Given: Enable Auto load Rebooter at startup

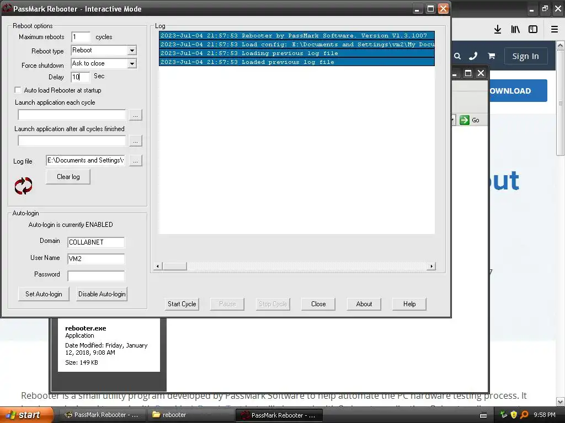Looking at the screenshot, I should [18, 90].
